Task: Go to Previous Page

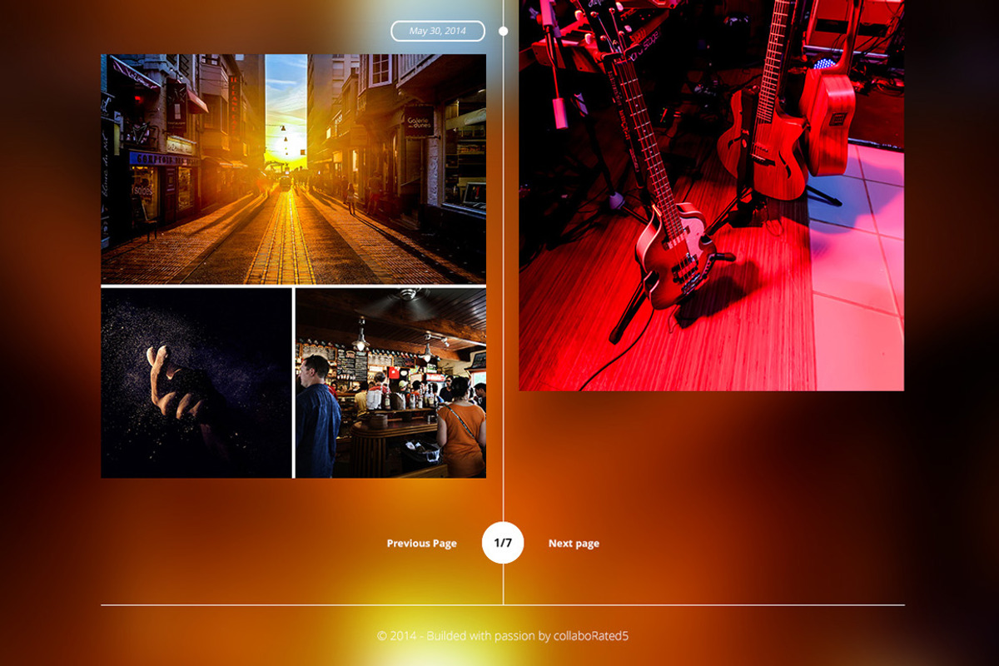Action: click(421, 544)
